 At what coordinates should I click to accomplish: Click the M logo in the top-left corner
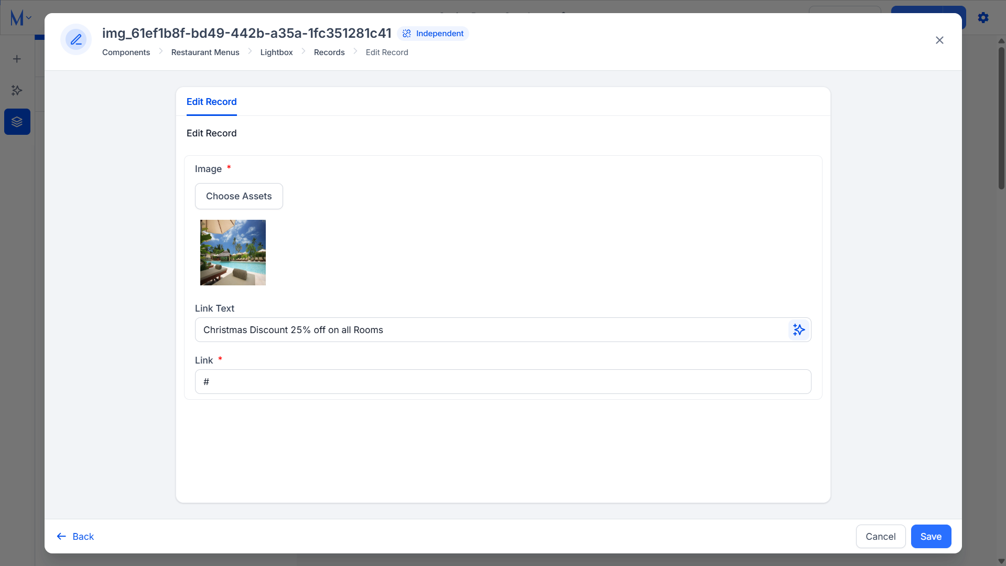pyautogui.click(x=17, y=18)
